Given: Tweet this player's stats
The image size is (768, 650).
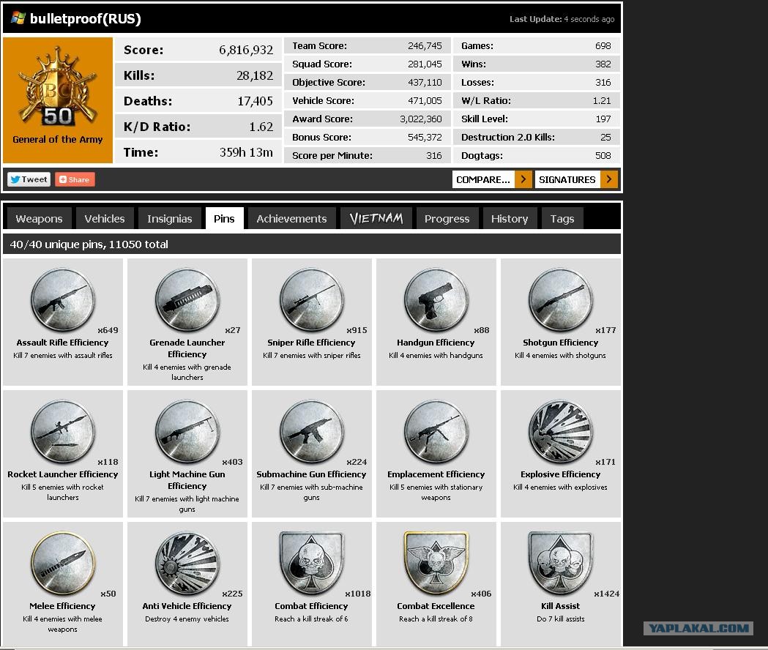Looking at the screenshot, I should pyautogui.click(x=29, y=179).
